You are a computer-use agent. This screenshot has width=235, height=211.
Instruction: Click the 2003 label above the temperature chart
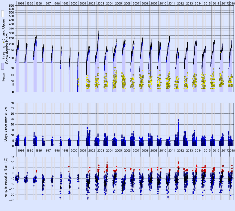point(100,150)
